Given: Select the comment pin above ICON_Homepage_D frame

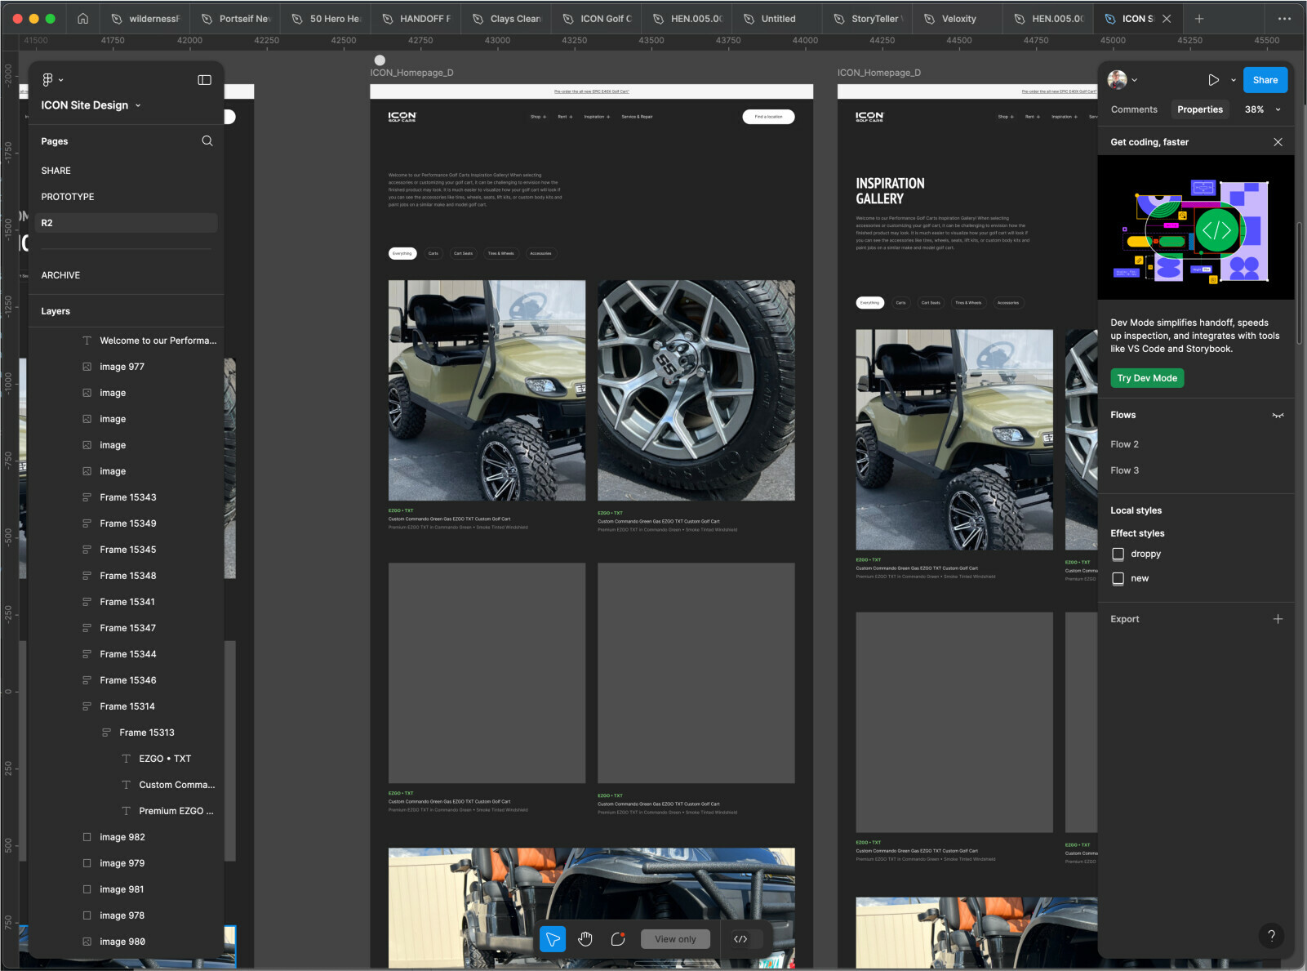Looking at the screenshot, I should click(380, 60).
